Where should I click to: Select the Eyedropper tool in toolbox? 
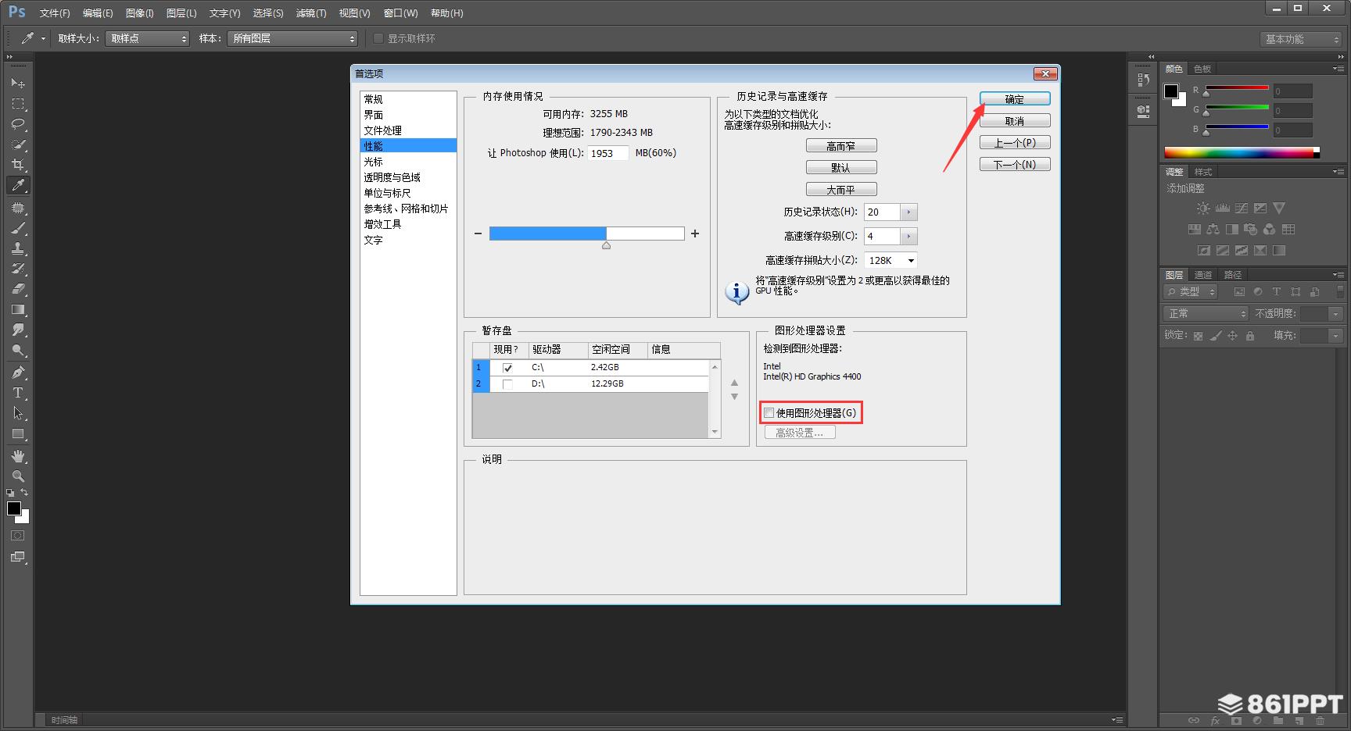(18, 185)
